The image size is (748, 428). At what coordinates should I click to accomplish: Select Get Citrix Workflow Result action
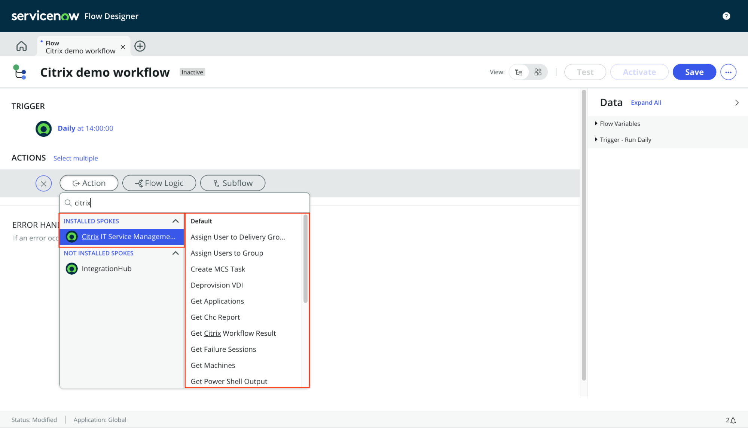[x=233, y=333]
